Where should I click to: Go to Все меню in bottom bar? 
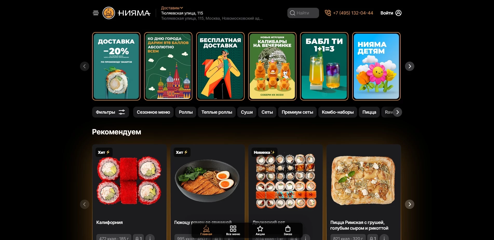233,230
